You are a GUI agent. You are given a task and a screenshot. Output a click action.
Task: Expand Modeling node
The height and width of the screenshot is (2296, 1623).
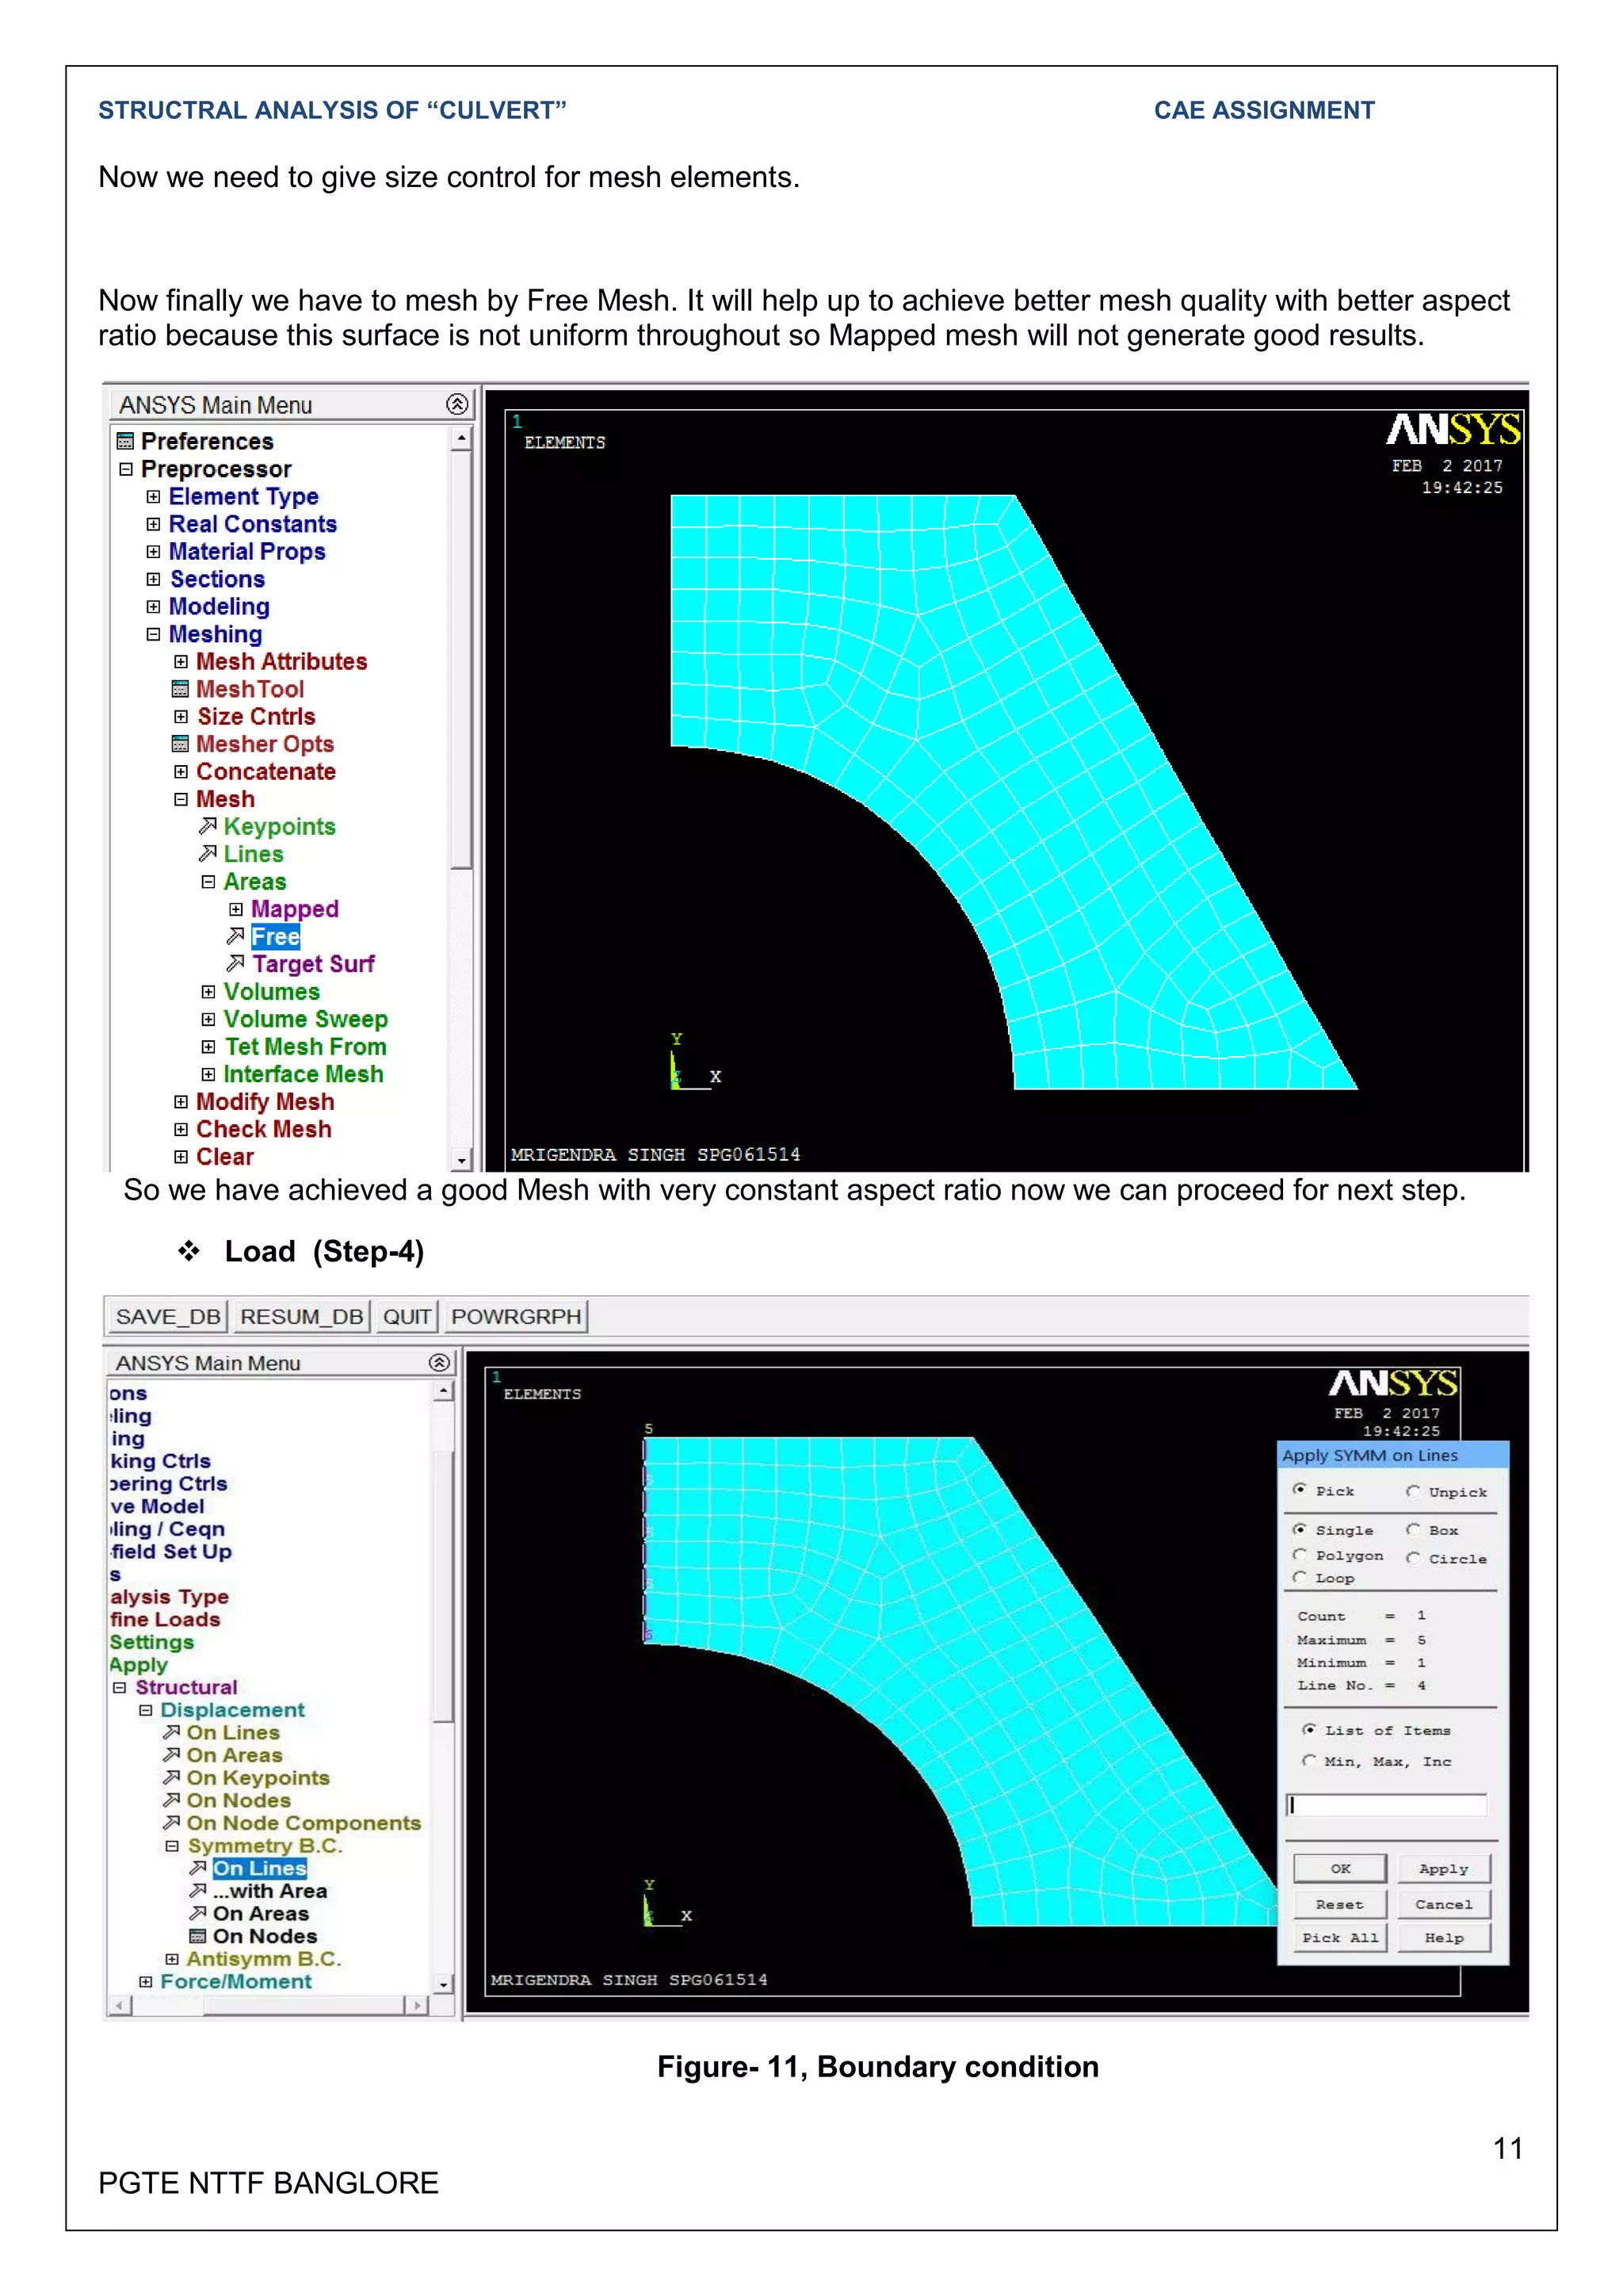[x=153, y=606]
